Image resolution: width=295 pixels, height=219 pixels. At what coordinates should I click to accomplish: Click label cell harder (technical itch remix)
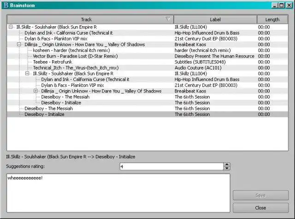tap(203, 50)
